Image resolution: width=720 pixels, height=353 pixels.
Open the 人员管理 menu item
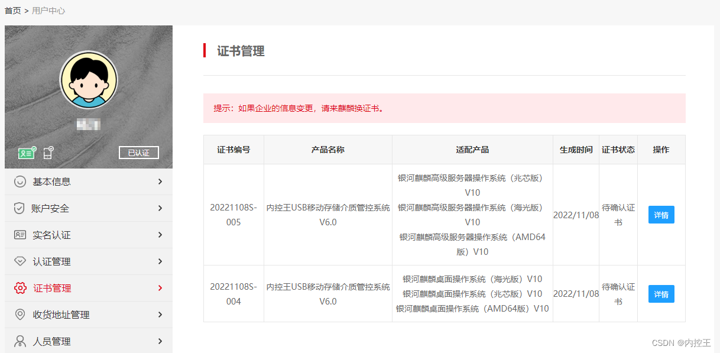coord(89,341)
